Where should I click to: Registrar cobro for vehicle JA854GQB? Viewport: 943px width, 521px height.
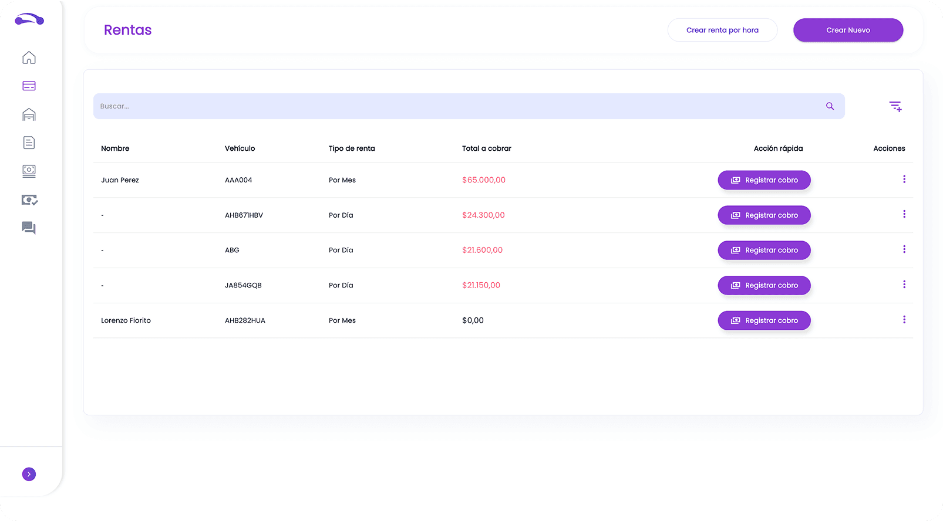(764, 285)
